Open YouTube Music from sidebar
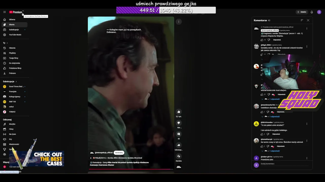The height and width of the screenshot is (182, 325). 14,35
